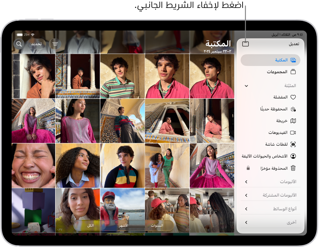Tap the trash icon for المحذوفة مؤخرًا
Viewport: 319px width, 247px height.
[293, 168]
